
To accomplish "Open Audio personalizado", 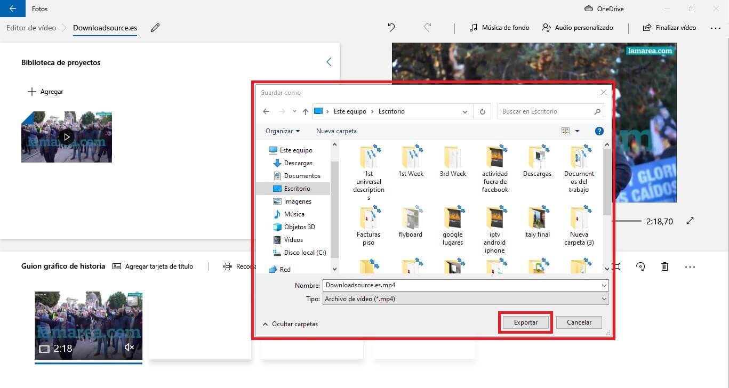I will point(578,28).
